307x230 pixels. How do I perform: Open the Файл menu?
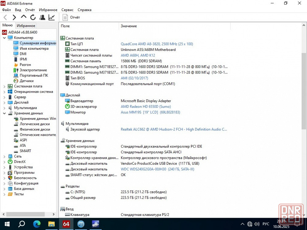(6, 10)
